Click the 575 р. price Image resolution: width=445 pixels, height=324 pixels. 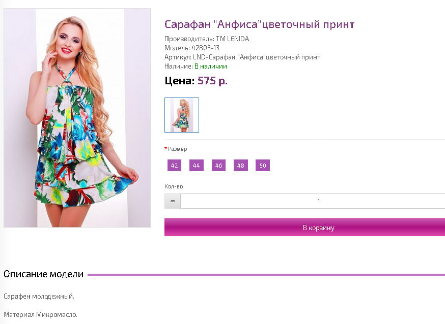pyautogui.click(x=212, y=81)
